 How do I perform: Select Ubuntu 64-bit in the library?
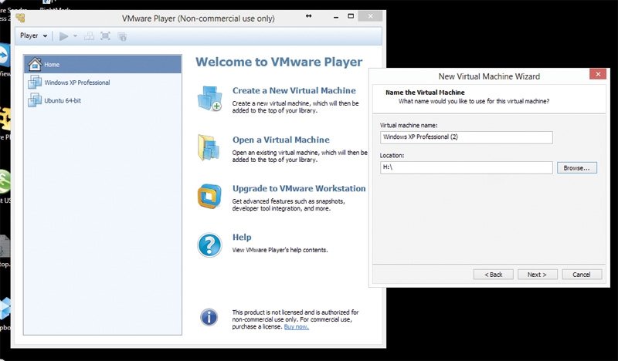click(x=103, y=100)
